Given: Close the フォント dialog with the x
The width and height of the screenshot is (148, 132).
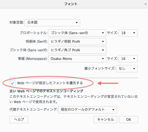Looking at the screenshot, I should coord(146,4).
